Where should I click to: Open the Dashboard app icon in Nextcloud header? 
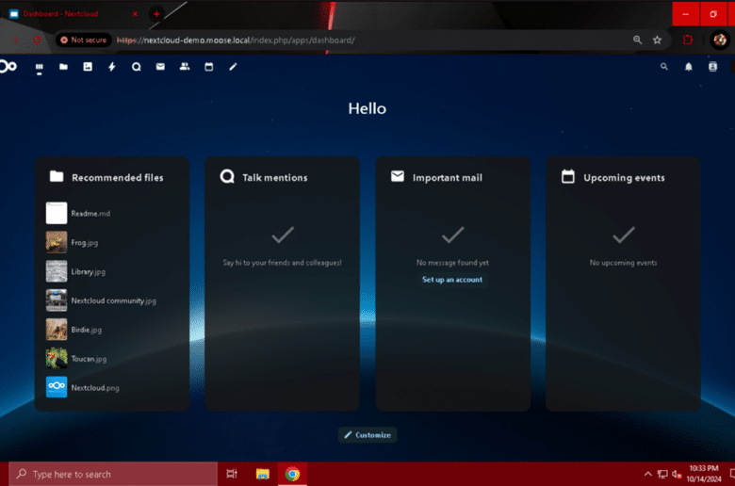click(40, 67)
